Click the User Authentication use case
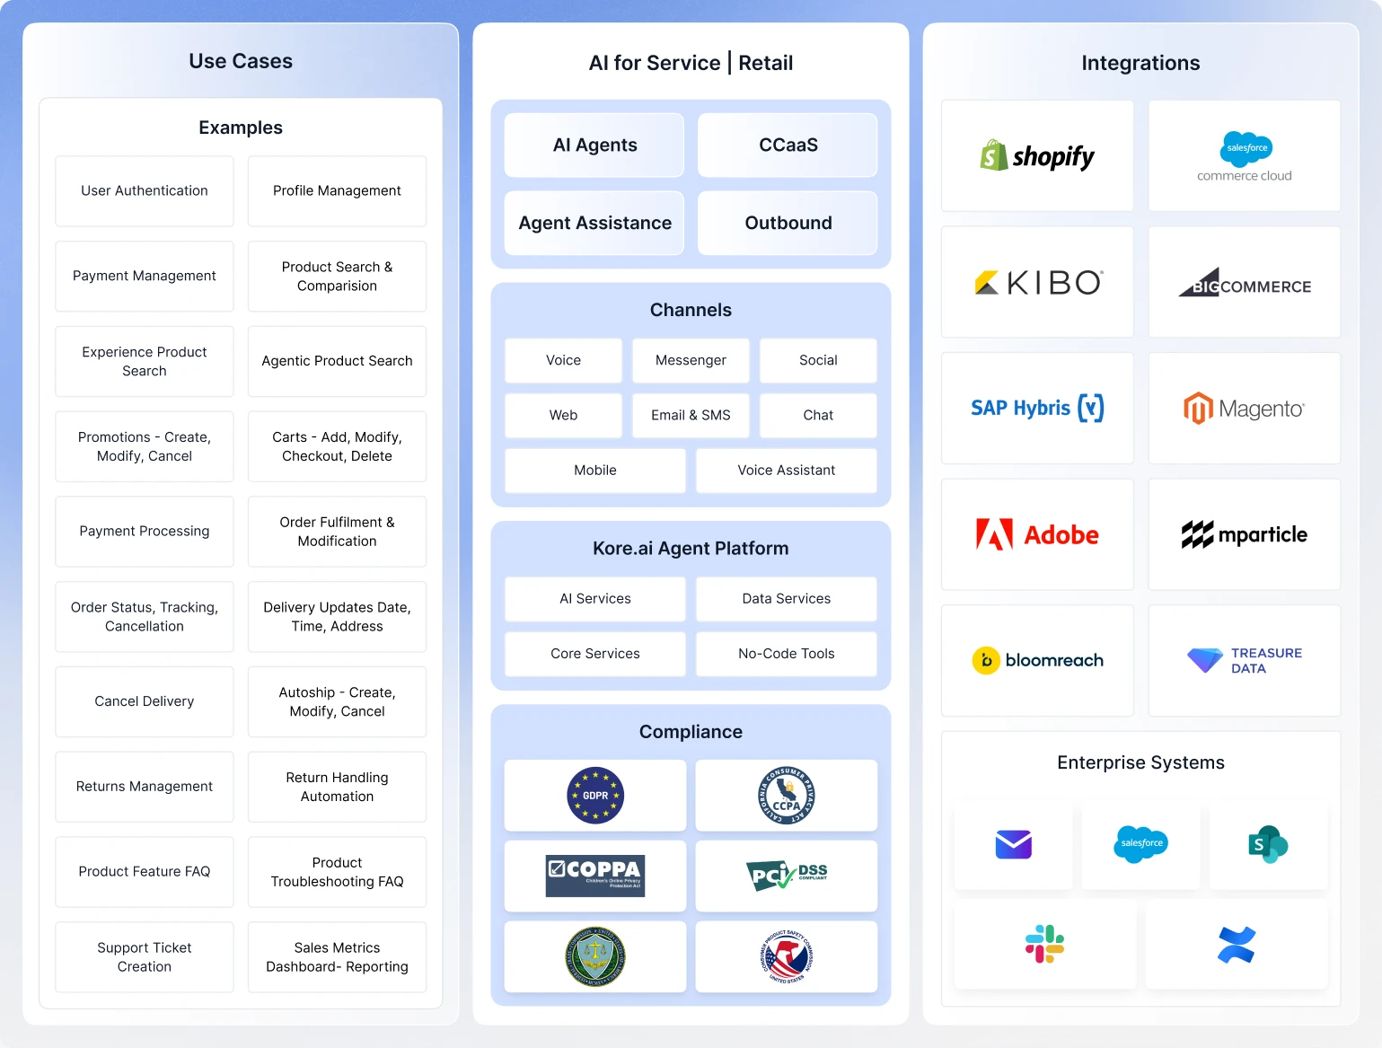 tap(145, 191)
